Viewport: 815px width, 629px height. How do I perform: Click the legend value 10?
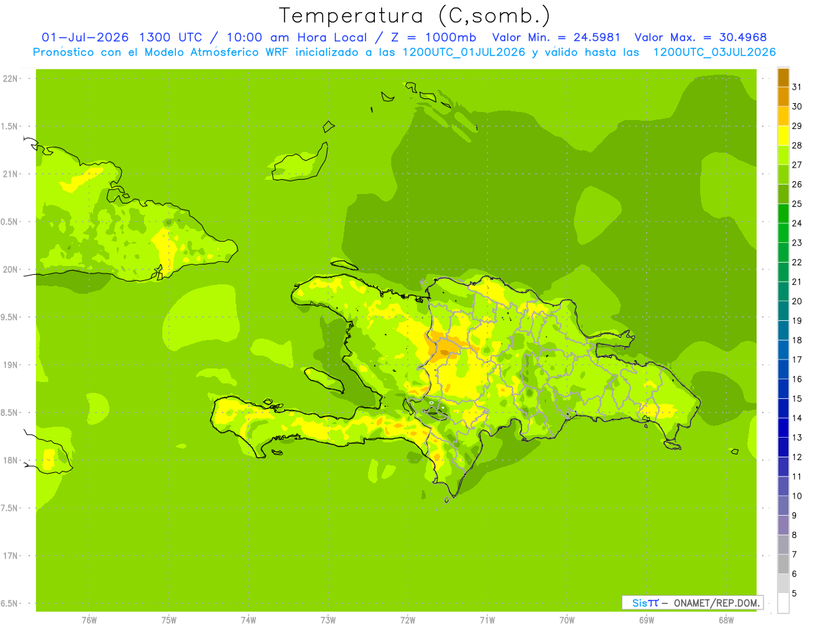point(797,496)
